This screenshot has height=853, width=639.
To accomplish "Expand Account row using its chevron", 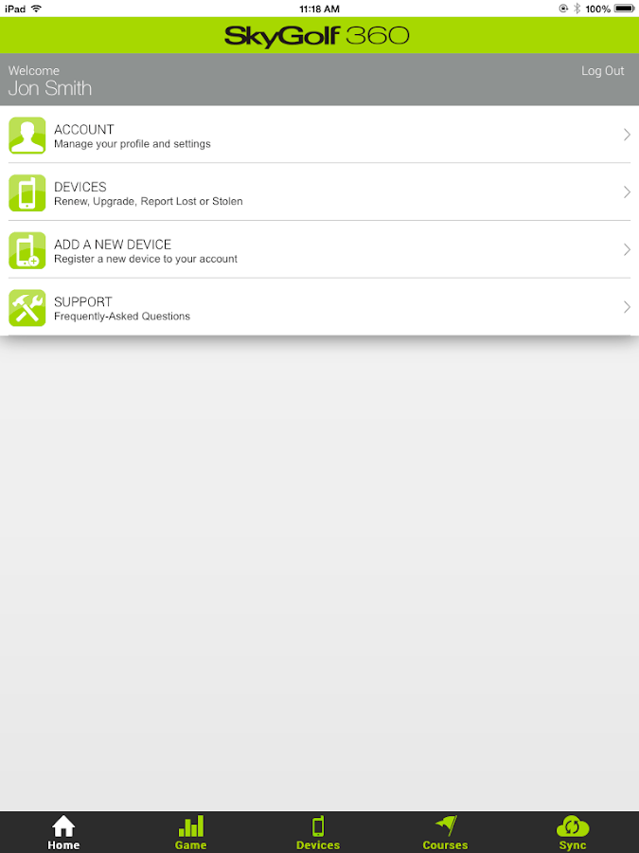I will click(627, 135).
